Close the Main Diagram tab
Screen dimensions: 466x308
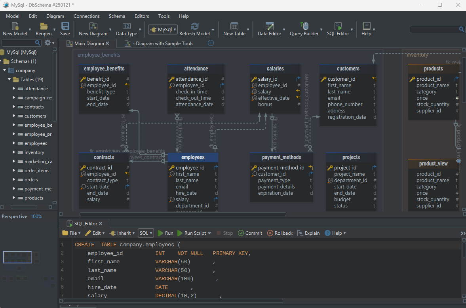(x=107, y=44)
